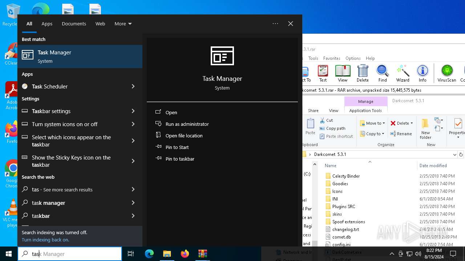Open Explorer address bar dropdown
465x261 pixels.
(x=454, y=154)
